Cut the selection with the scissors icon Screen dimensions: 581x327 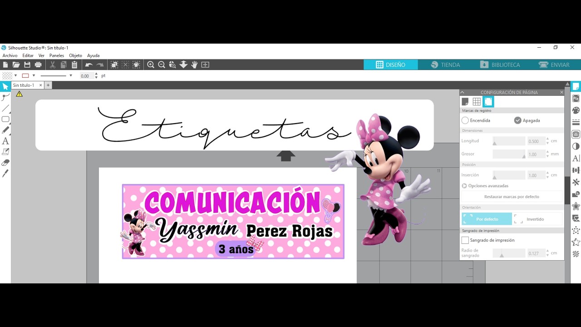[53, 65]
